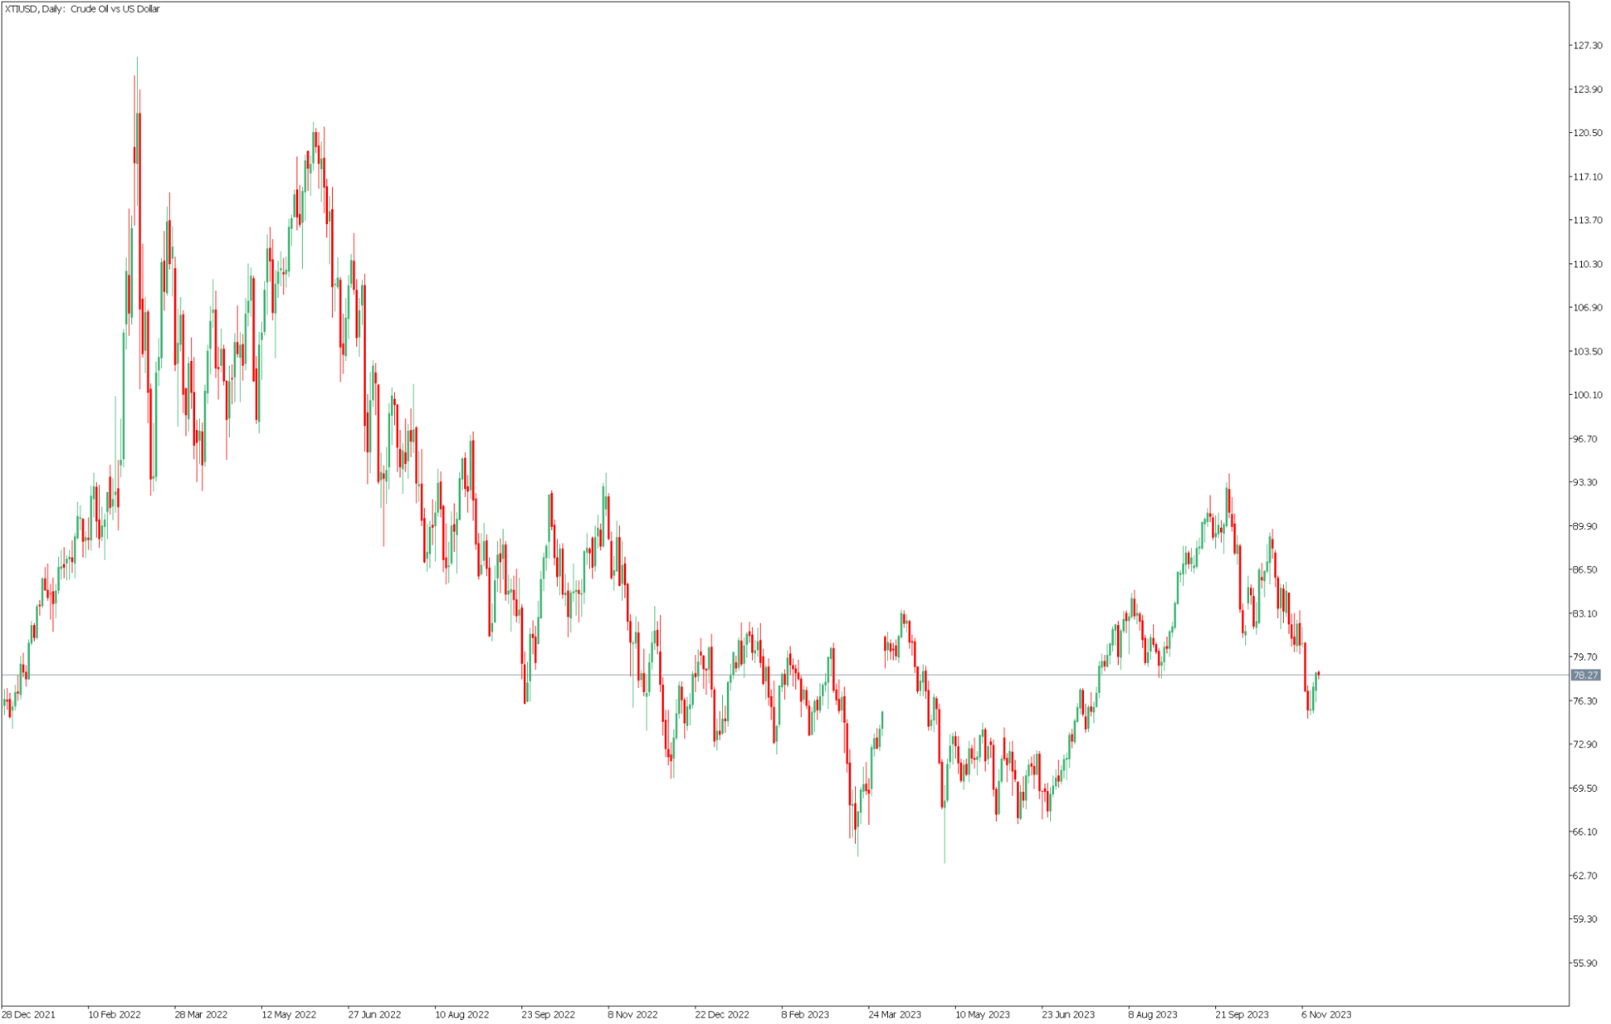Click the 123.90 price axis label
The image size is (1611, 1024).
tap(1588, 89)
